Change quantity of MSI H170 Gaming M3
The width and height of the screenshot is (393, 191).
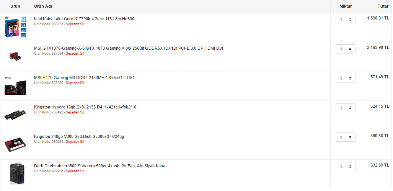346,78
